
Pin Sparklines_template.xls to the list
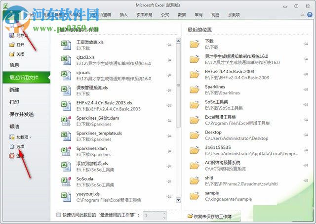pos(169,136)
